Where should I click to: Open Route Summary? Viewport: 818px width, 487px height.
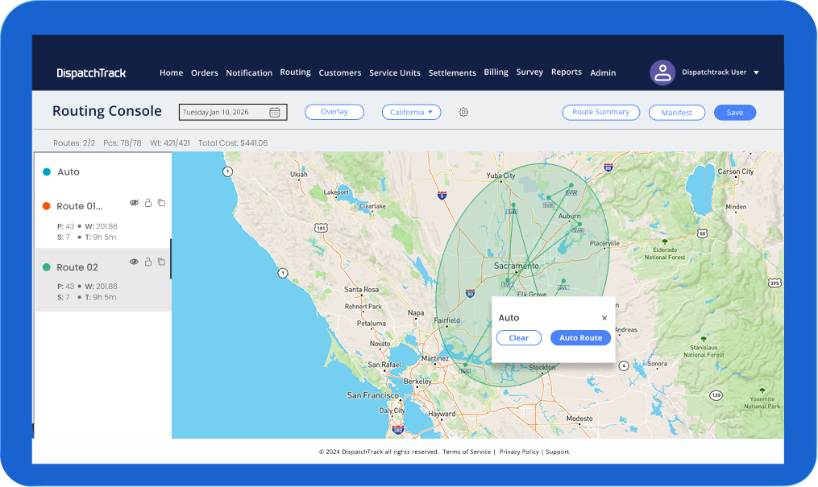tap(601, 112)
